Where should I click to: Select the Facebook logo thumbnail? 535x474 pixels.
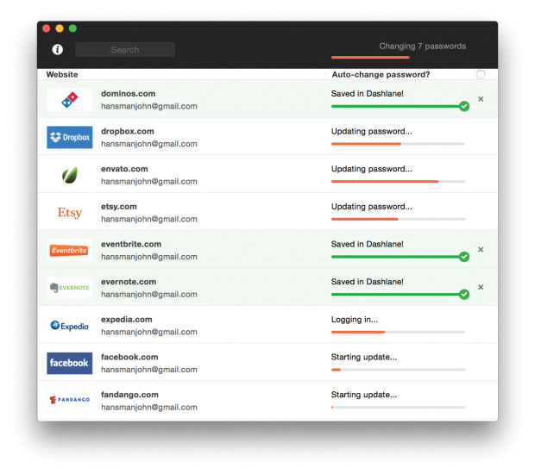coord(70,363)
